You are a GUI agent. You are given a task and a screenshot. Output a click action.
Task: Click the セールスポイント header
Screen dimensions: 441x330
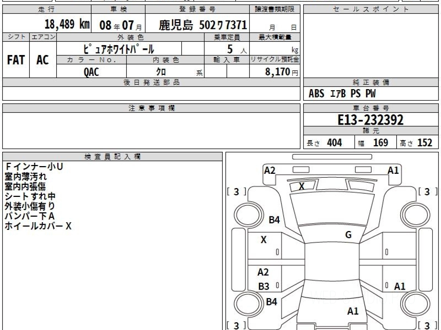pos(371,10)
